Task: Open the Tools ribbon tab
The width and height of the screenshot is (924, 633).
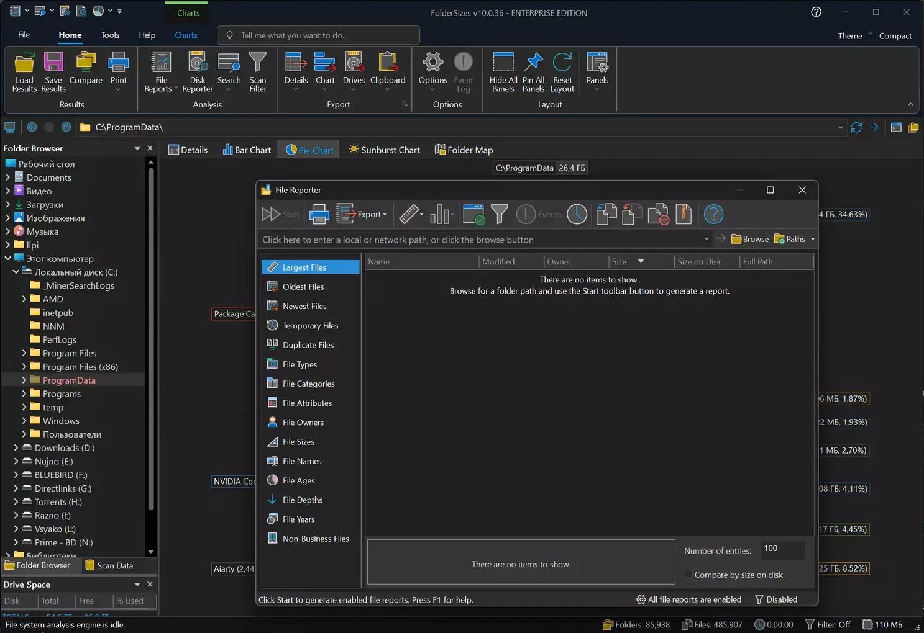Action: [110, 35]
